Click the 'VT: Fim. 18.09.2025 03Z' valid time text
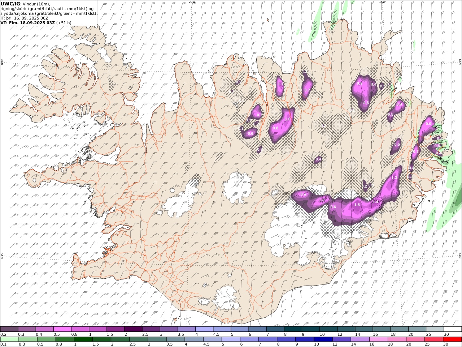 28,23
